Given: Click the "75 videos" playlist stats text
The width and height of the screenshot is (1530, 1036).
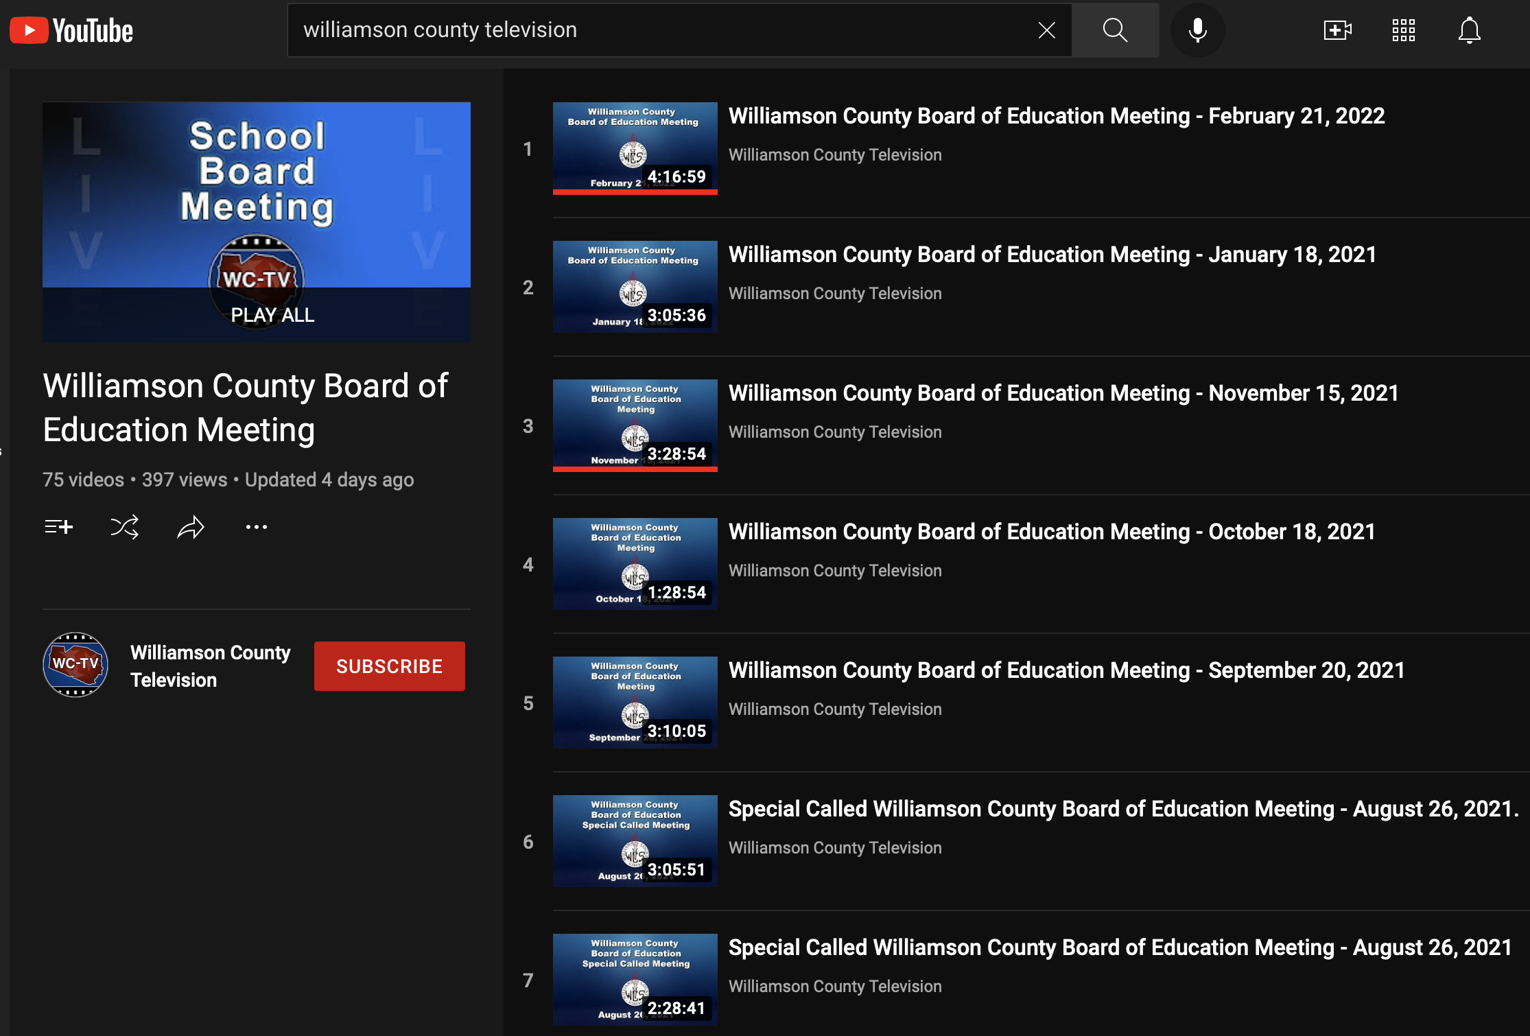Looking at the screenshot, I should [x=83, y=480].
